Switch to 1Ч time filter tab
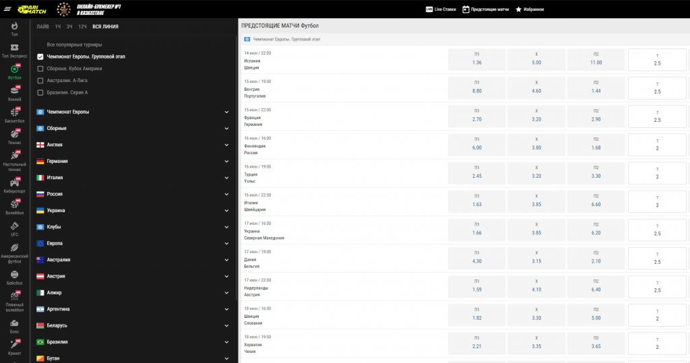The image size is (690, 363). pyautogui.click(x=58, y=27)
